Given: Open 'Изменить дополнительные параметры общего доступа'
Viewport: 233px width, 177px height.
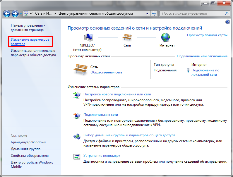Looking at the screenshot, I should coord(33,53).
